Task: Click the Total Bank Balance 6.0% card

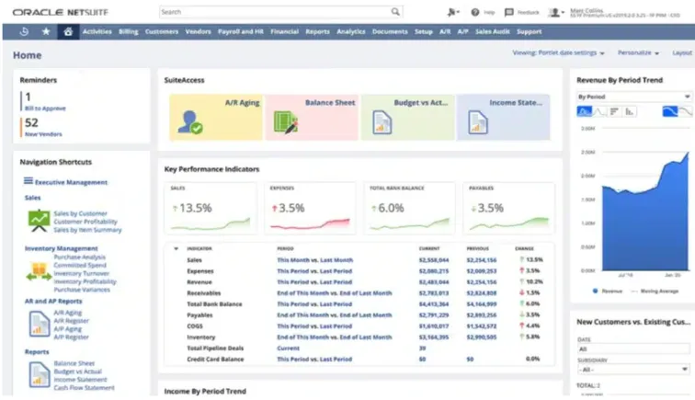Action: coord(410,208)
